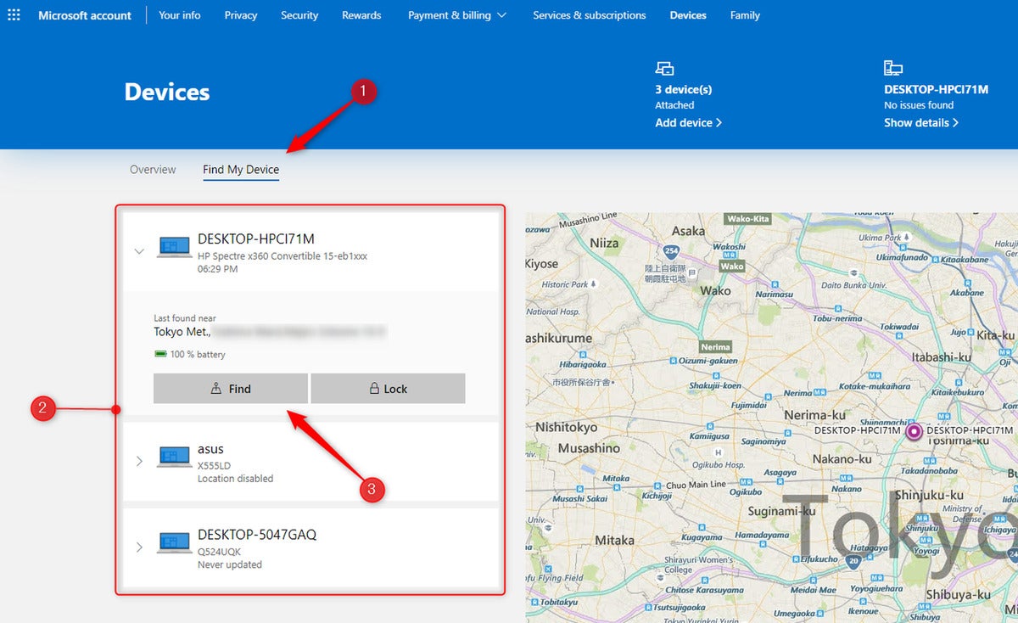The image size is (1018, 623).
Task: Click the laptop icon beside DESKTOP-5047GAQ
Action: pyautogui.click(x=174, y=543)
